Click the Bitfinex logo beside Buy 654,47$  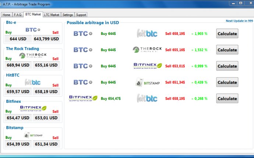tap(83, 98)
